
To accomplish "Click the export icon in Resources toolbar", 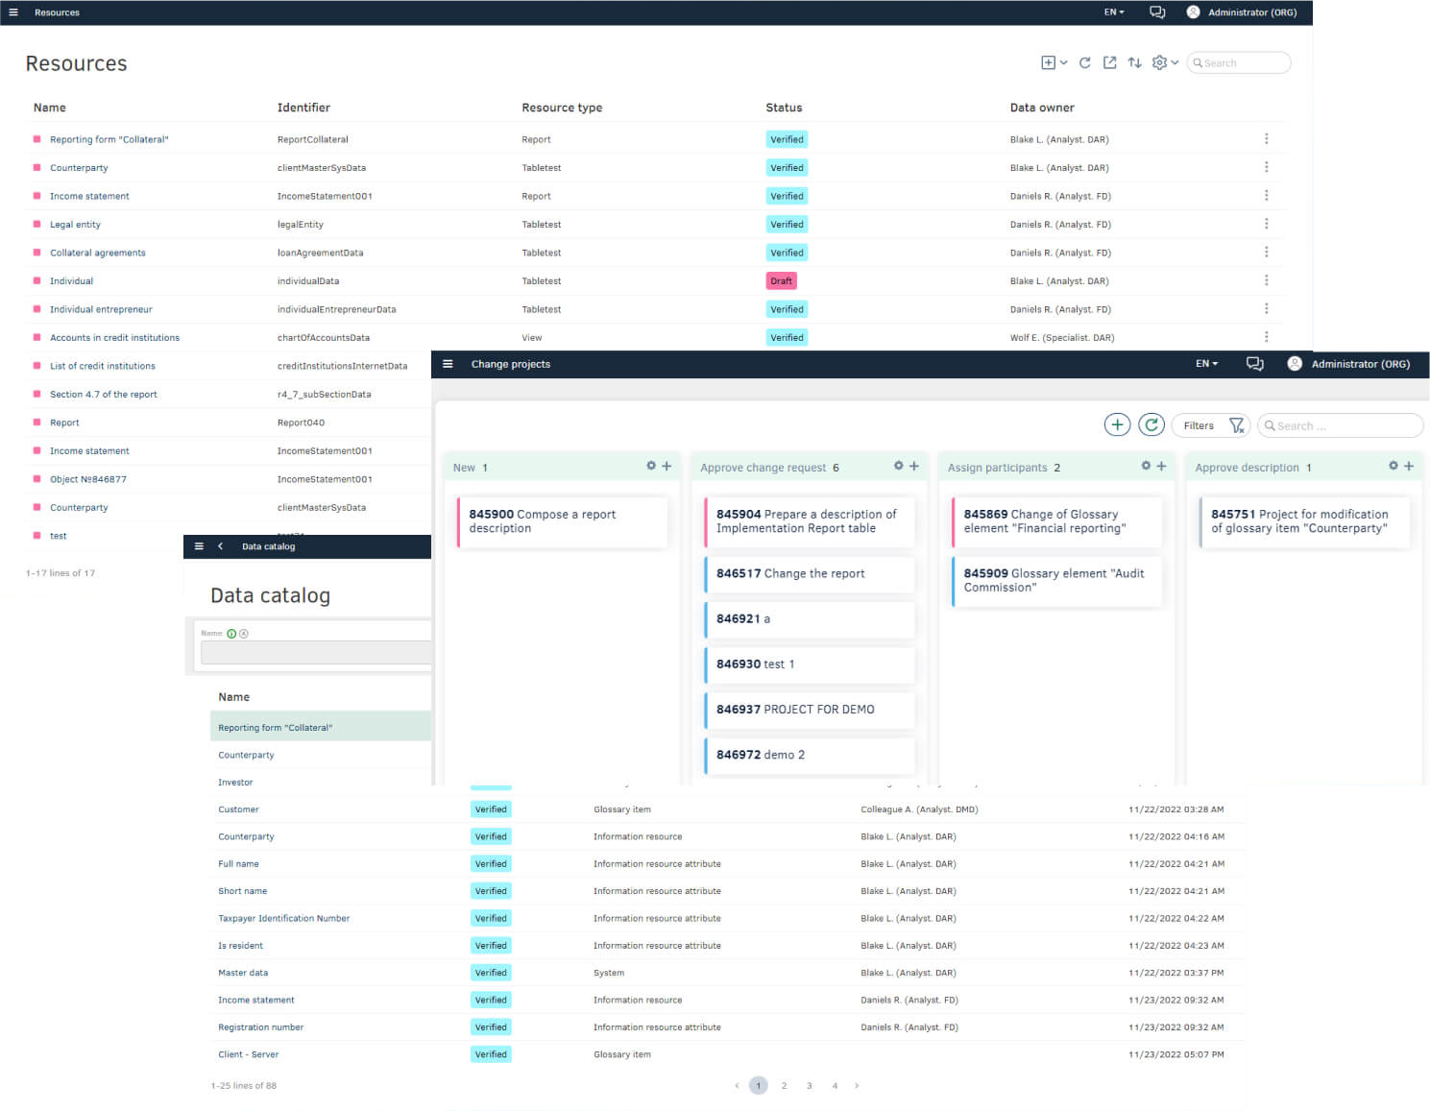I will click(1109, 62).
